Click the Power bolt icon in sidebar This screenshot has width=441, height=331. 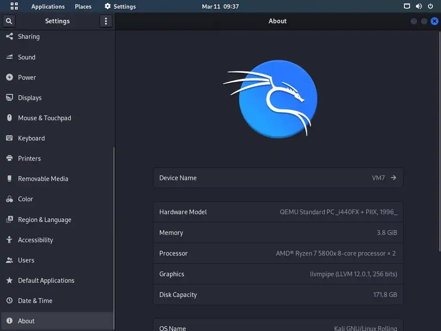coord(9,77)
